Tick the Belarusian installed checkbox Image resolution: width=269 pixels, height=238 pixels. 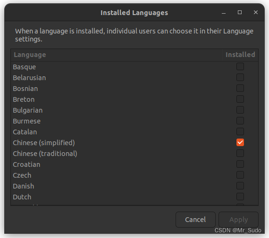[x=240, y=77]
